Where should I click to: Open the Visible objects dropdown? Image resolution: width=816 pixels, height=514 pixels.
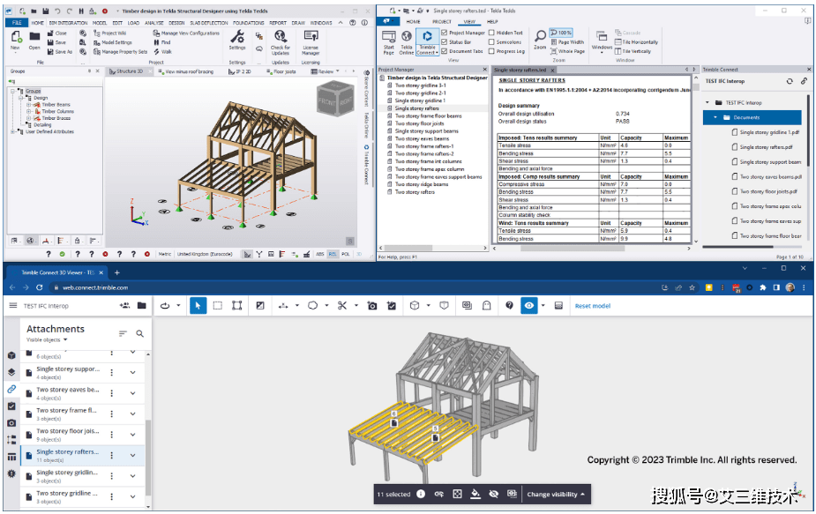coord(47,340)
